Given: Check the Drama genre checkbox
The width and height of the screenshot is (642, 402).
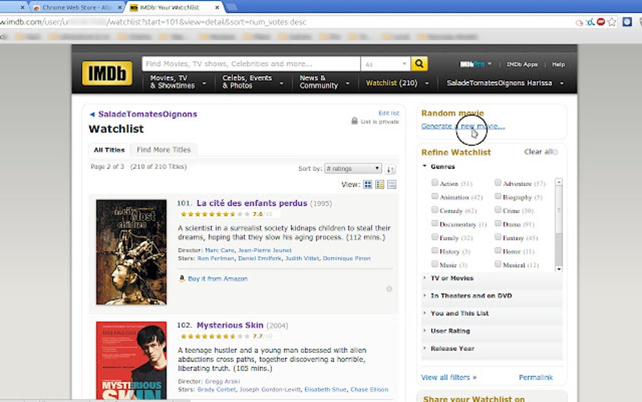Looking at the screenshot, I should [498, 223].
